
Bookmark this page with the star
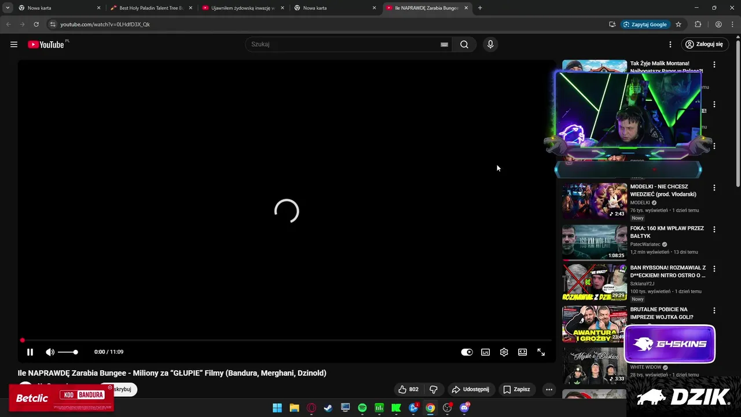pos(678,24)
